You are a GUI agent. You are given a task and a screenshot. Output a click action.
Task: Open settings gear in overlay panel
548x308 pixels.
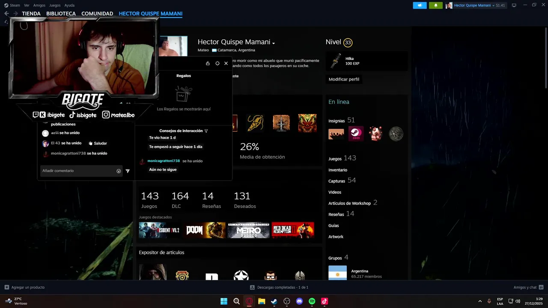pyautogui.click(x=217, y=63)
